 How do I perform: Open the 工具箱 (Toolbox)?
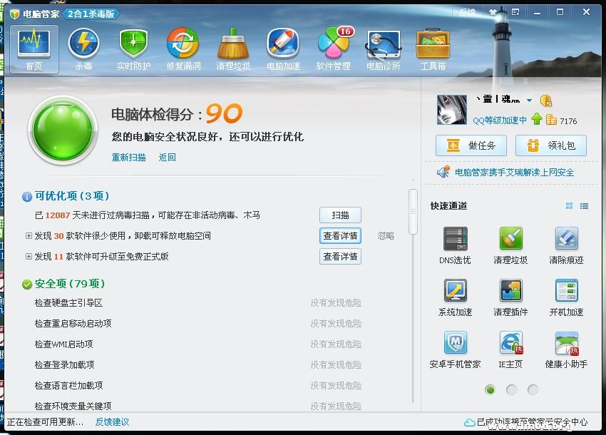click(433, 48)
